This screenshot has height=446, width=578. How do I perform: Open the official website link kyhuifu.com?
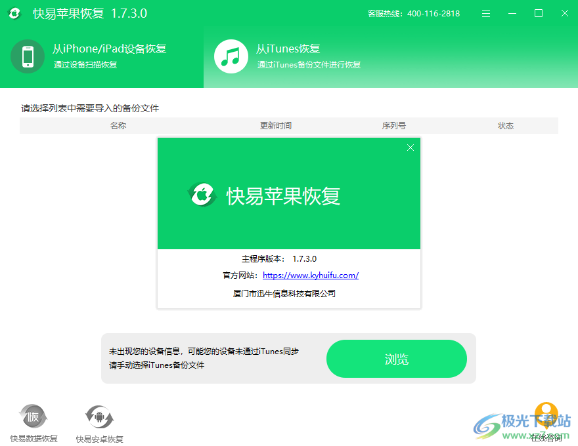(x=311, y=275)
